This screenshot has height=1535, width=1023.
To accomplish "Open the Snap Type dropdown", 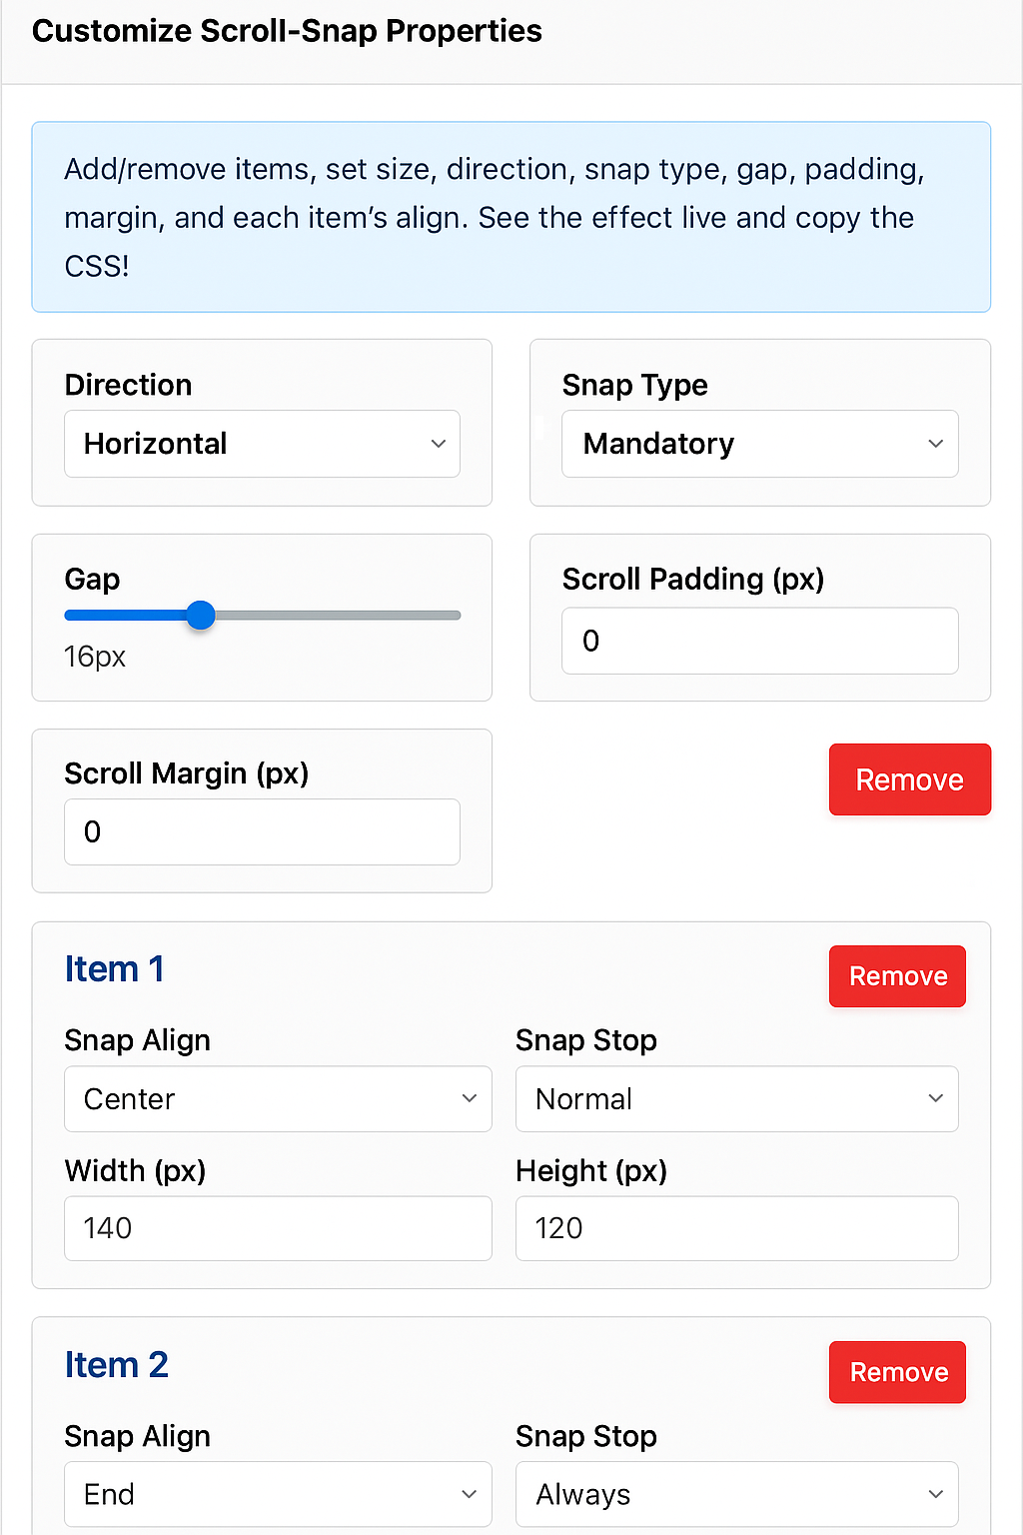I will point(759,444).
